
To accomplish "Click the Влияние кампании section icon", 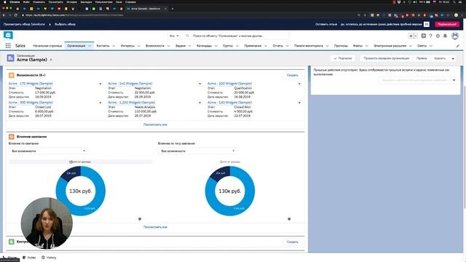I will point(12,137).
